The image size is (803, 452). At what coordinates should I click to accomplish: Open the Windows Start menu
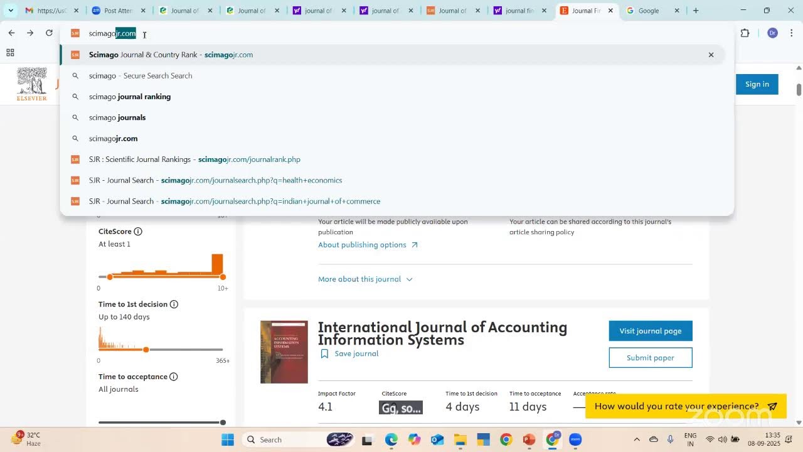coord(228,439)
